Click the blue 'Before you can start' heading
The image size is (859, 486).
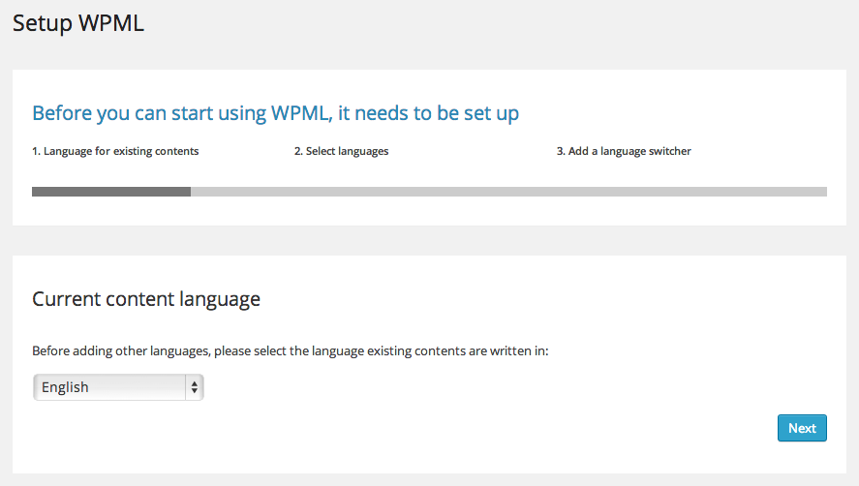coord(275,113)
